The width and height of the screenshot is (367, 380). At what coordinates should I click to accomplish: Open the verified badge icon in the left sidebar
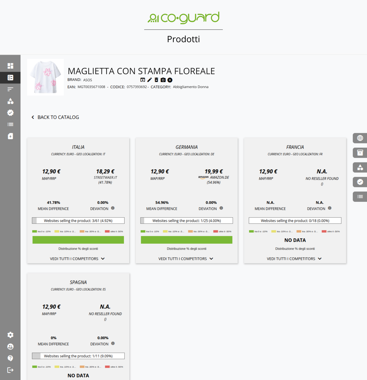coord(10,113)
